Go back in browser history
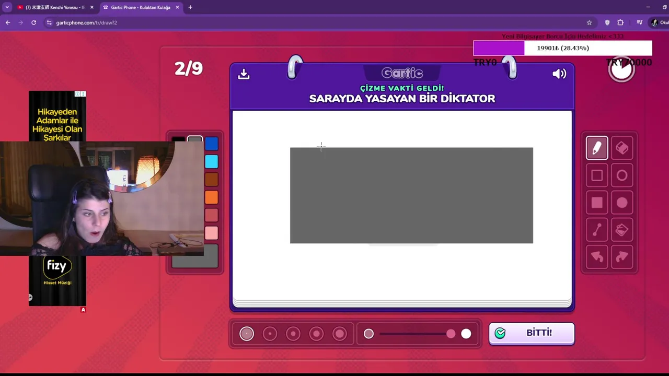669x376 pixels. click(x=8, y=22)
